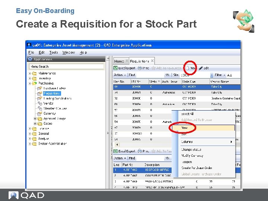Click the lower Print icon
Screen dimensions: 268x201
pyautogui.click(x=140, y=151)
